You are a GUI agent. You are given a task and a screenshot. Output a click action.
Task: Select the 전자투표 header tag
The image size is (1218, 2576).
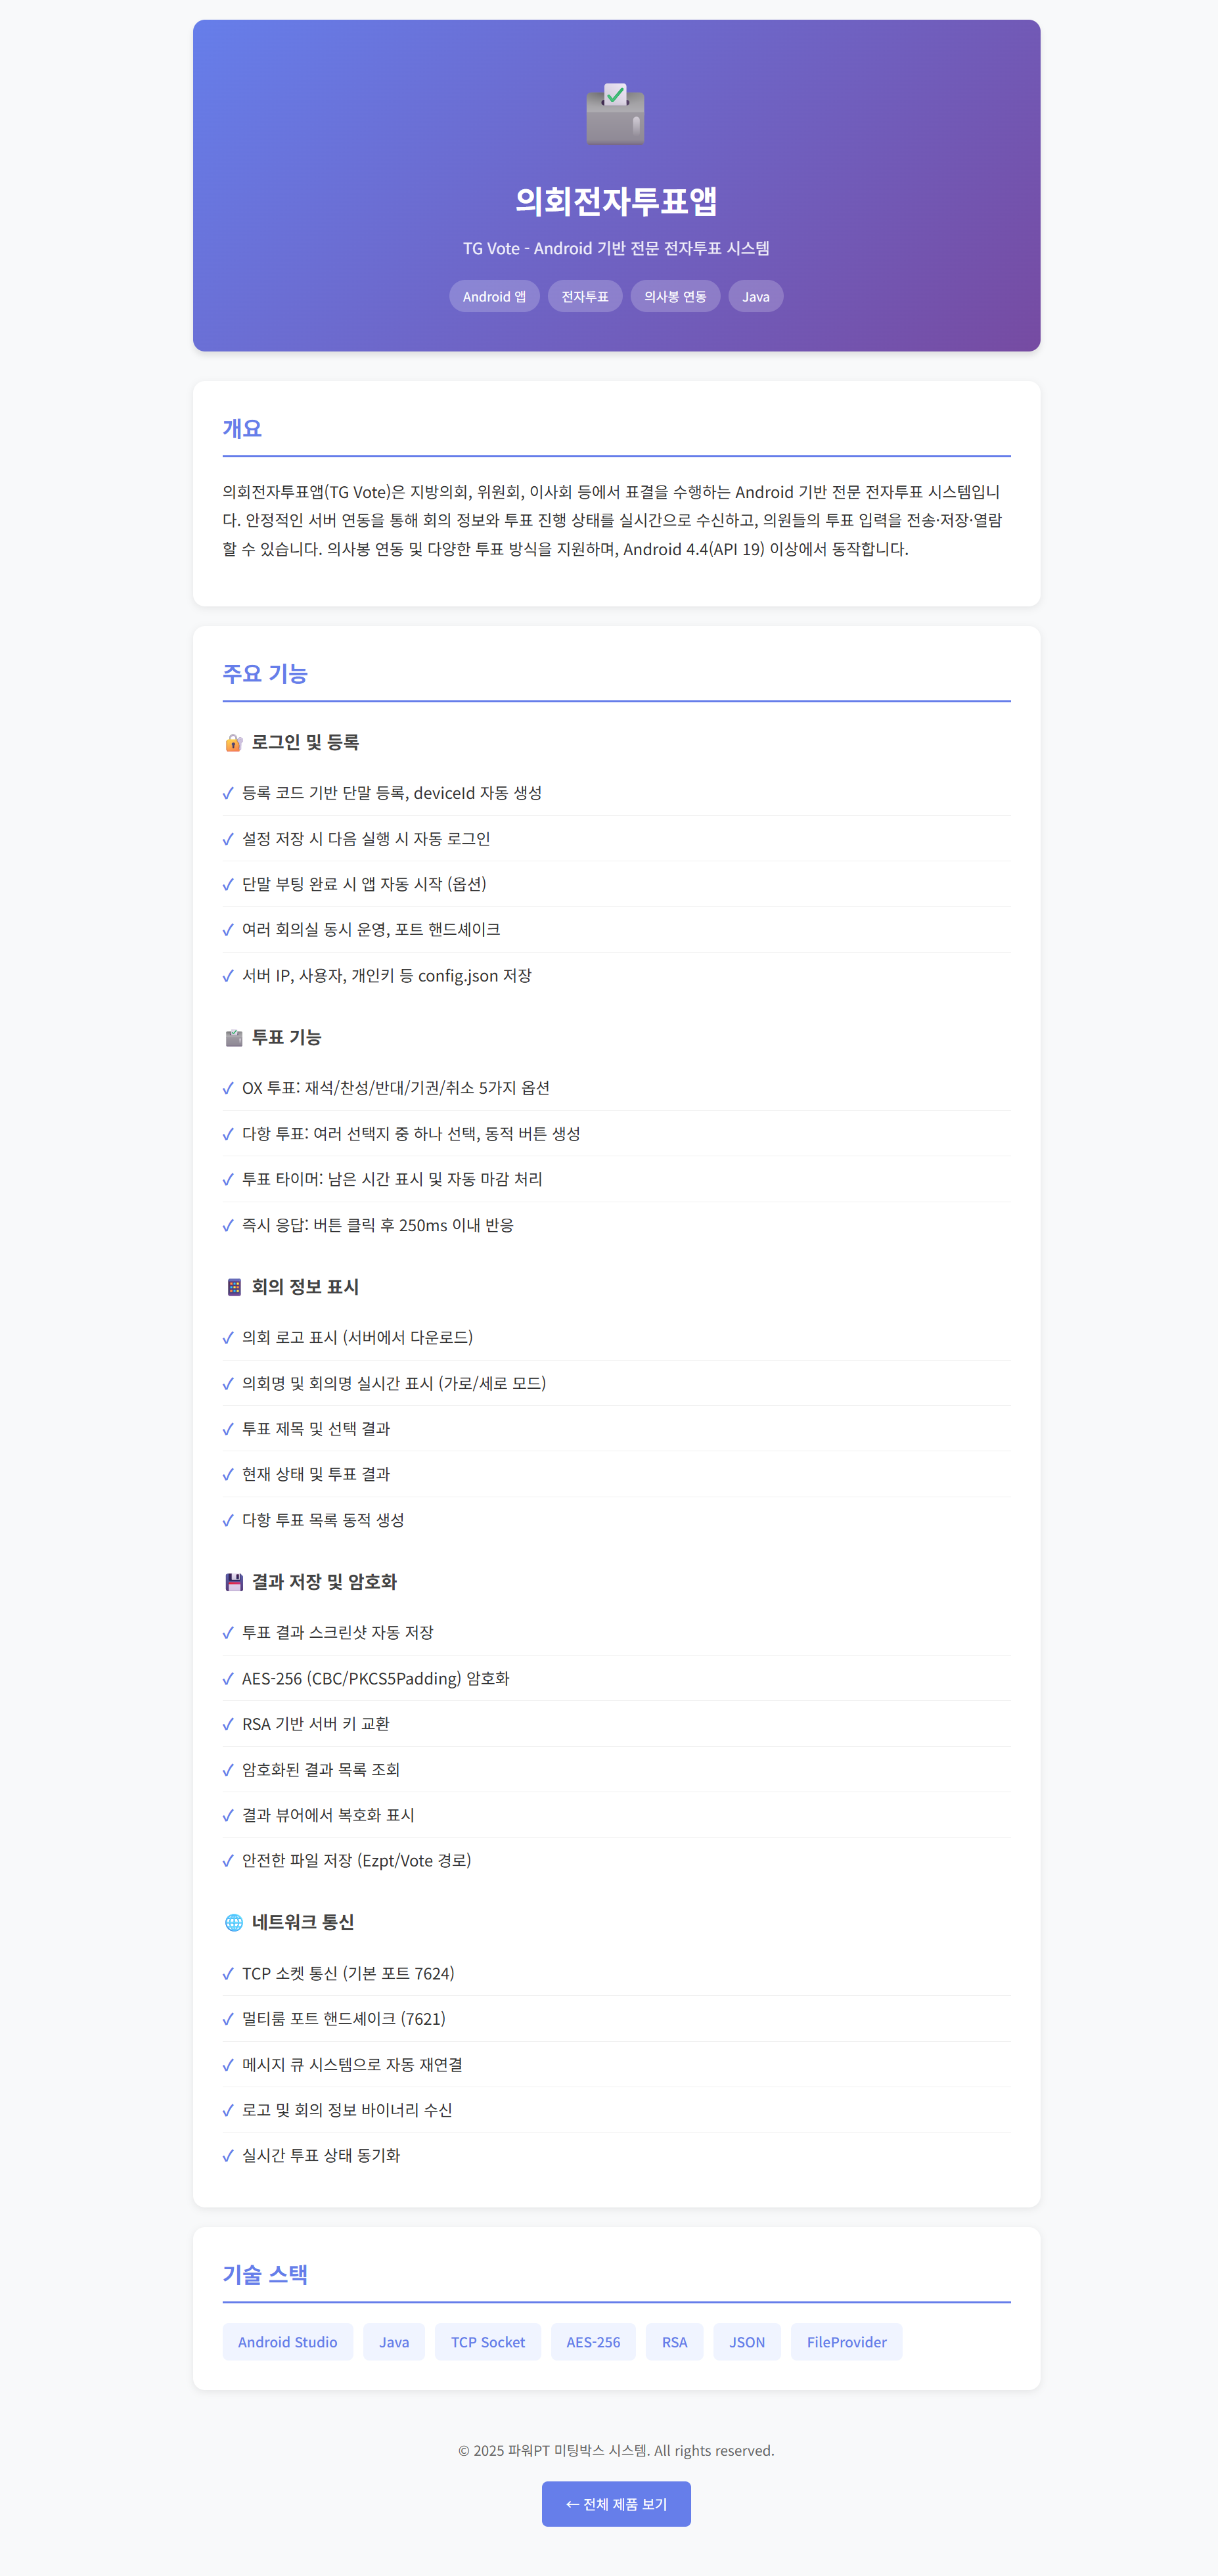pyautogui.click(x=585, y=296)
